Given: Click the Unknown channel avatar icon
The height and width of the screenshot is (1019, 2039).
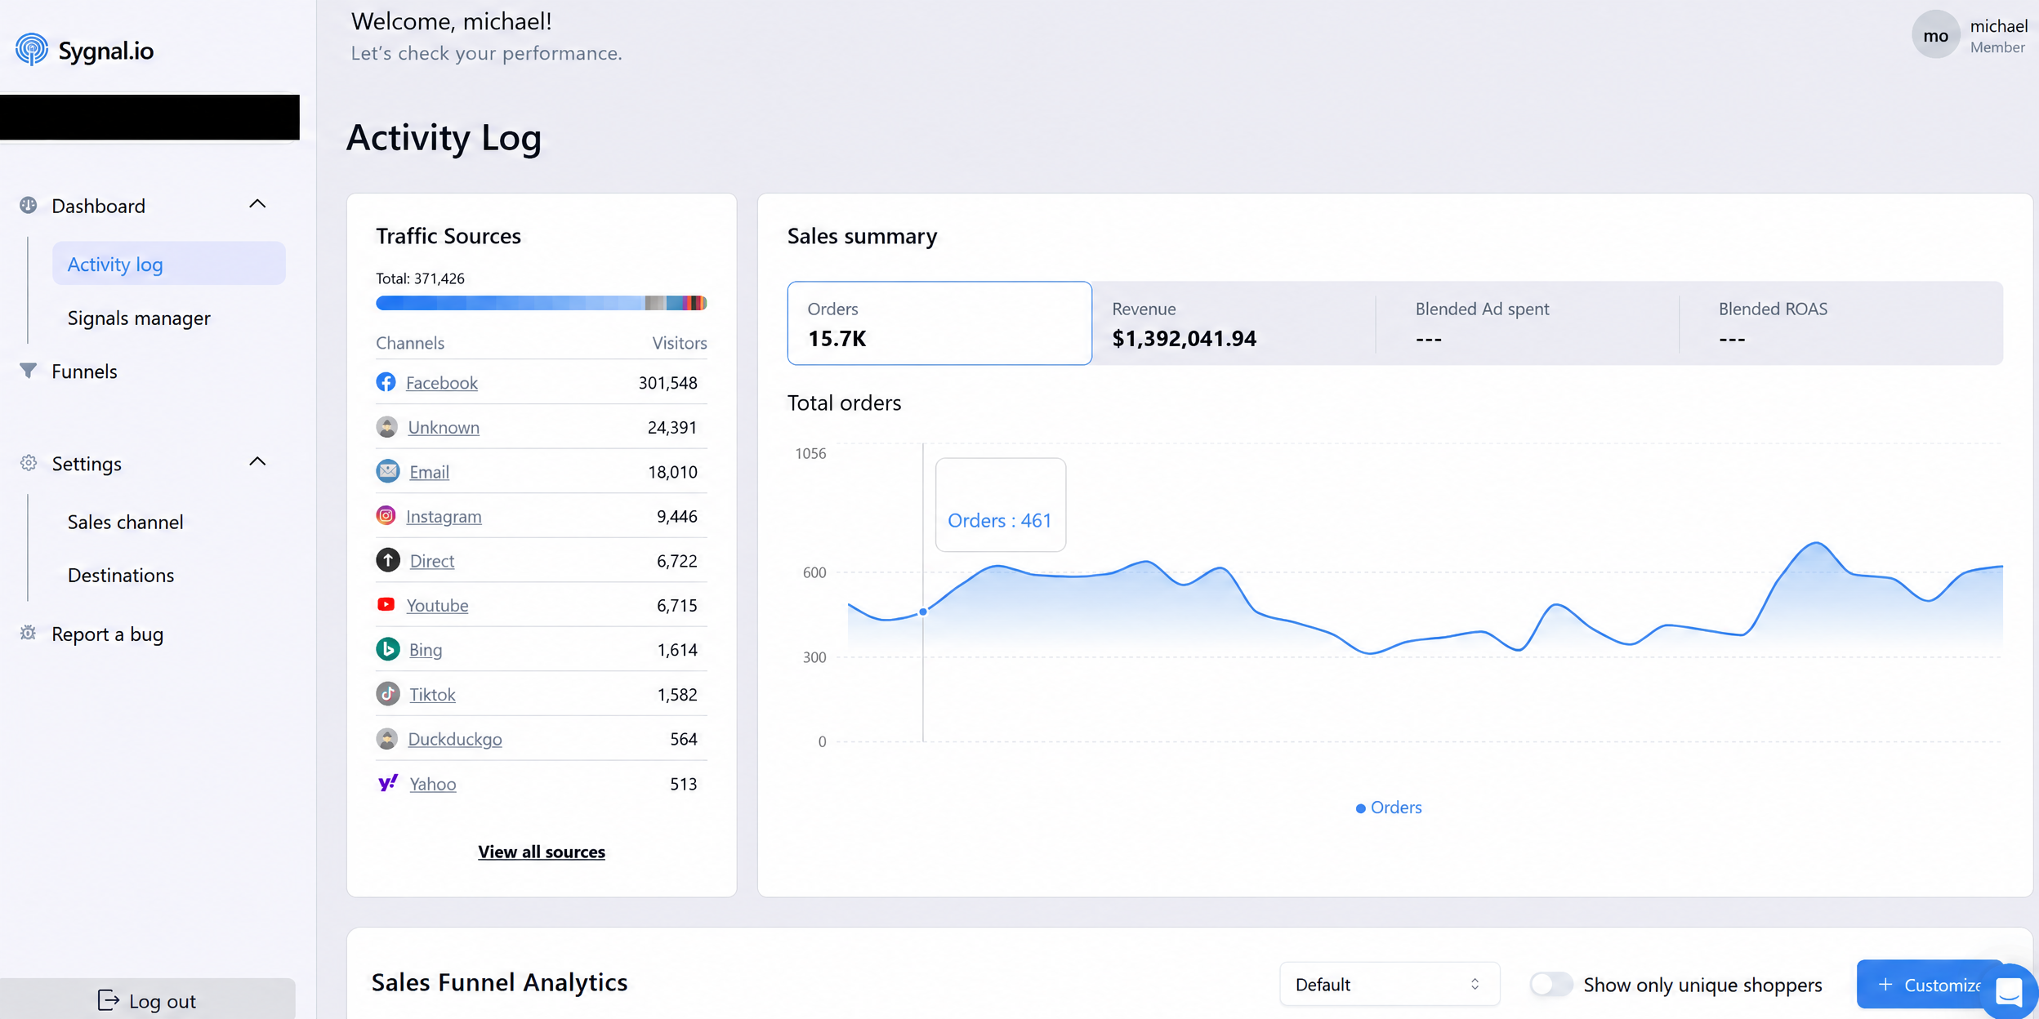Looking at the screenshot, I should point(387,426).
